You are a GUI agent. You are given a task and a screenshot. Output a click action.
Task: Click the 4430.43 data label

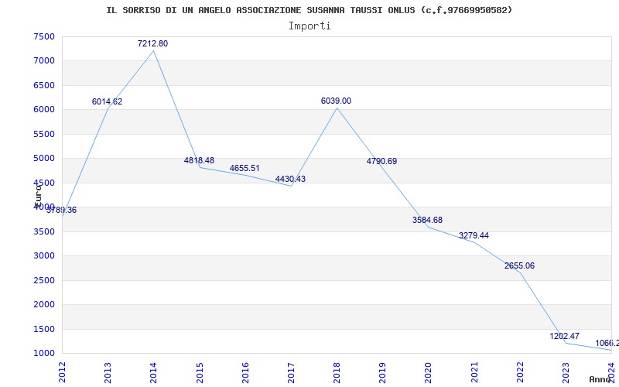point(291,180)
